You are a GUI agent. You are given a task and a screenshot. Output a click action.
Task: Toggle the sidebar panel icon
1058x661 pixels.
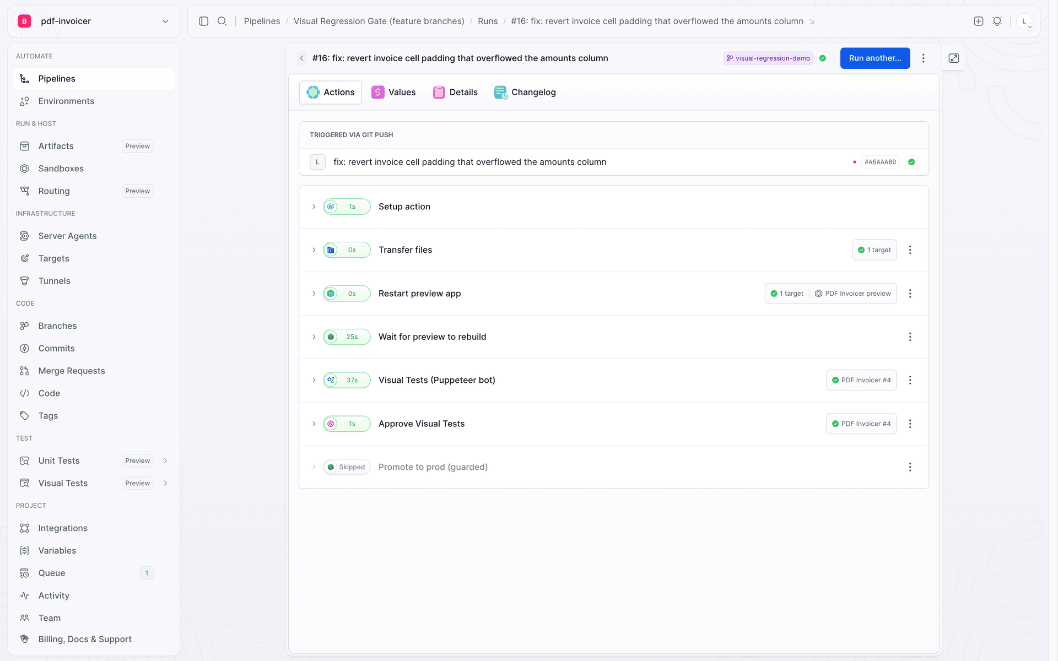coord(203,21)
